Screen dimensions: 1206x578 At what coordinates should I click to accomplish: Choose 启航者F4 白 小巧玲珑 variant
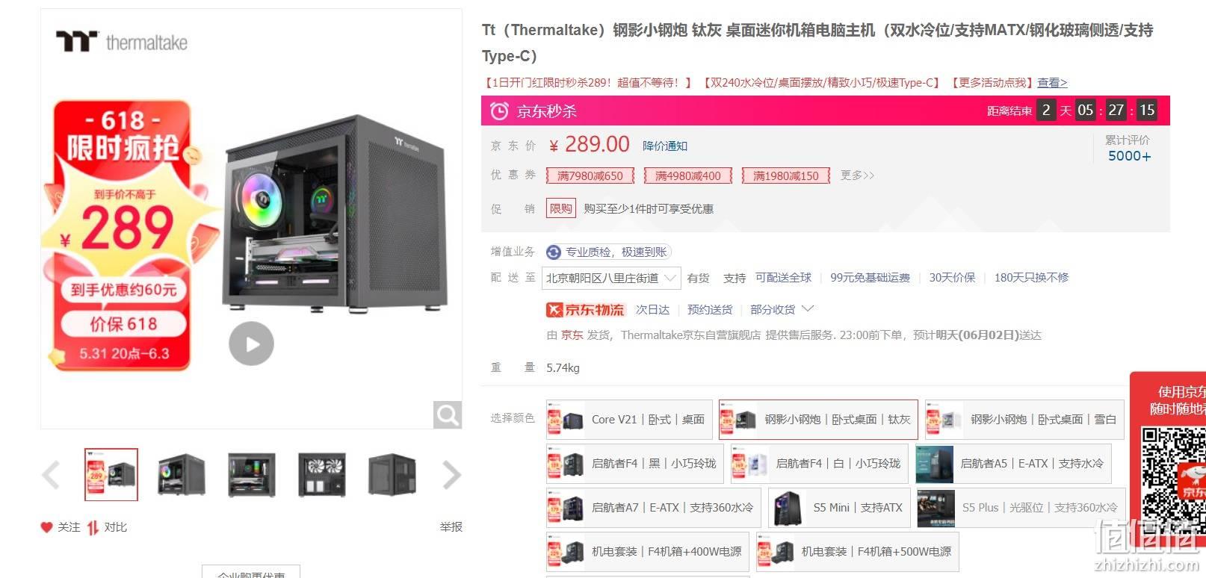[x=819, y=464]
